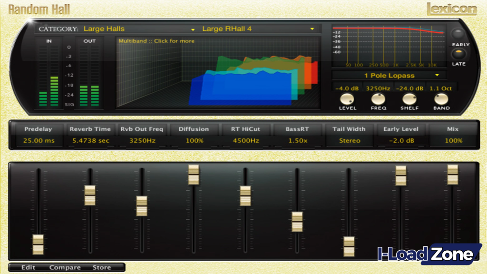Image resolution: width=487 pixels, height=274 pixels.
Task: Click the BassRT fader handle
Action: pos(297,222)
